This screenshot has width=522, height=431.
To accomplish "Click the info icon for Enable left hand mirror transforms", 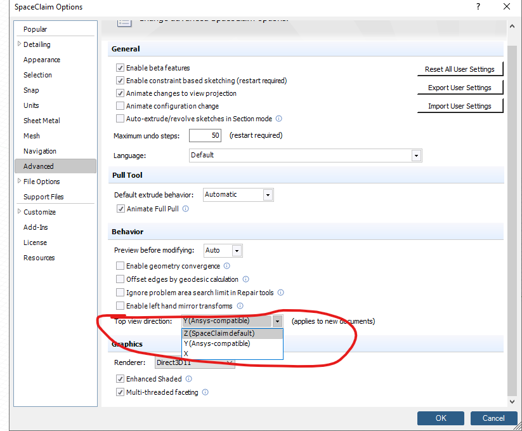I will [240, 305].
